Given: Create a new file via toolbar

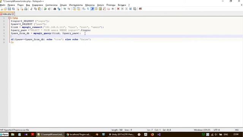Looking at the screenshot, I should (x=2, y=9).
